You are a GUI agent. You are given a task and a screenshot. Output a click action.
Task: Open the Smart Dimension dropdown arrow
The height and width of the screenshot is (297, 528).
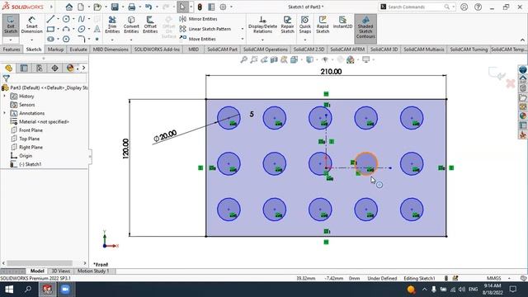click(31, 40)
